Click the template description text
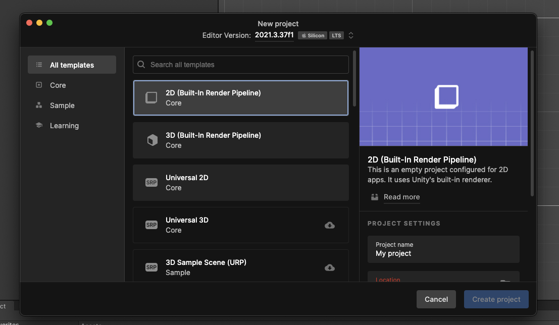The height and width of the screenshot is (325, 559). [x=438, y=175]
